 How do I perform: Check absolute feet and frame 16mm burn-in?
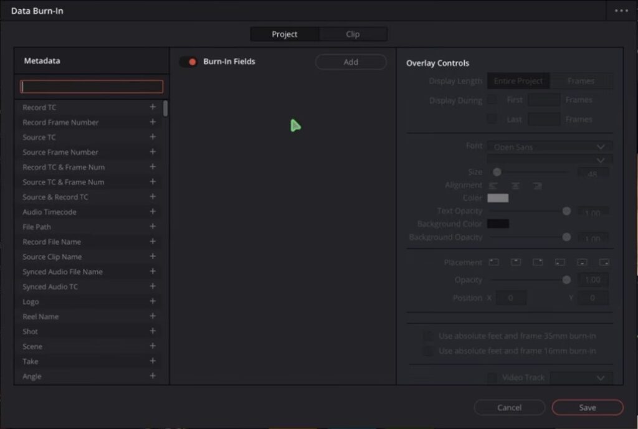tap(427, 351)
